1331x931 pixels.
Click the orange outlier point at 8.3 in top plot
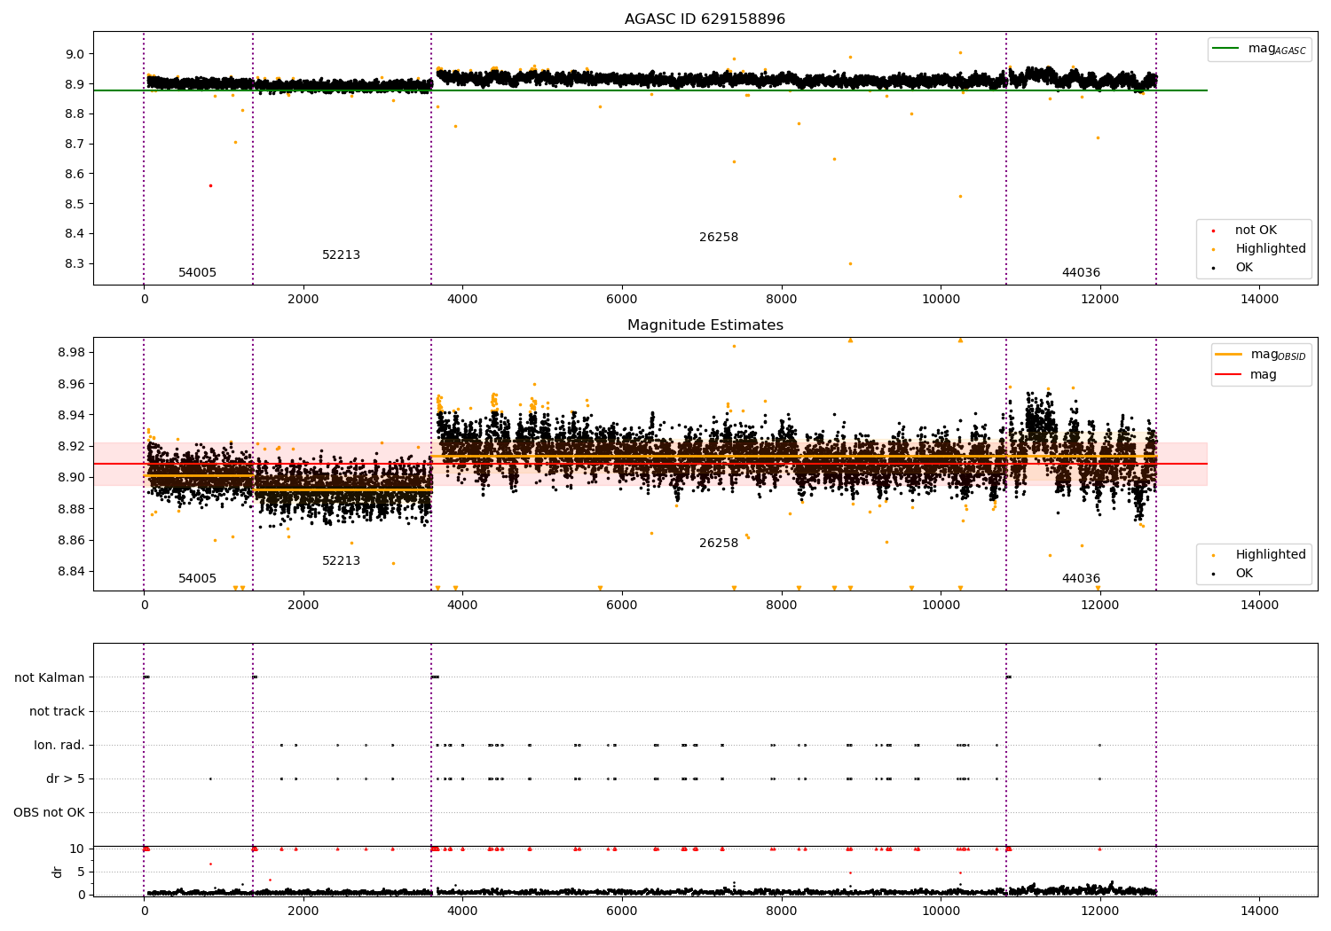pyautogui.click(x=850, y=263)
